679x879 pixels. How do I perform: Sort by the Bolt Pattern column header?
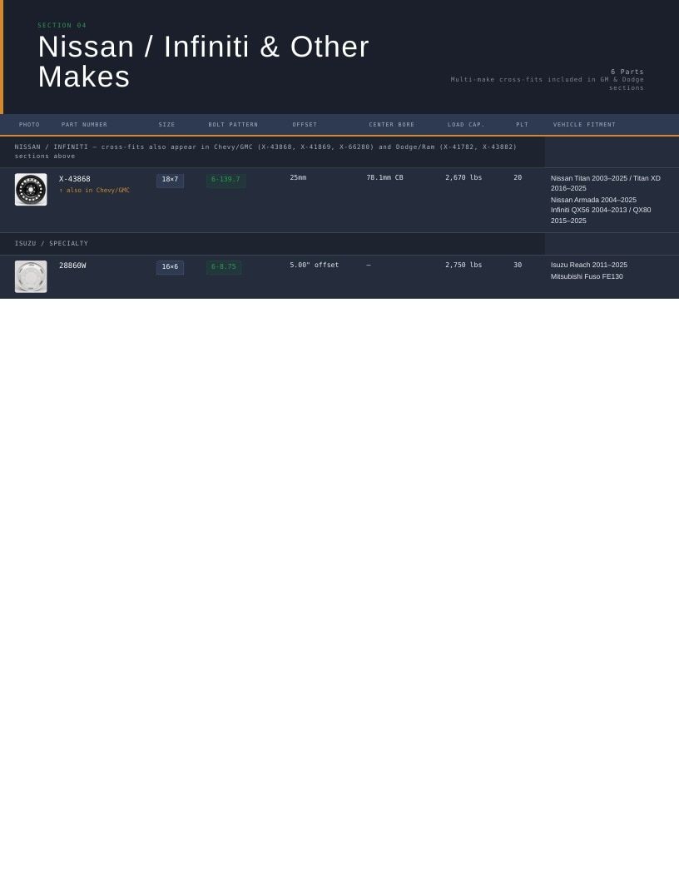point(233,125)
